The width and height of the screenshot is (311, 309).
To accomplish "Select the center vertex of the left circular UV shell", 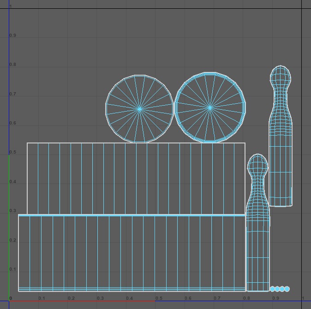I will pyautogui.click(x=140, y=109).
